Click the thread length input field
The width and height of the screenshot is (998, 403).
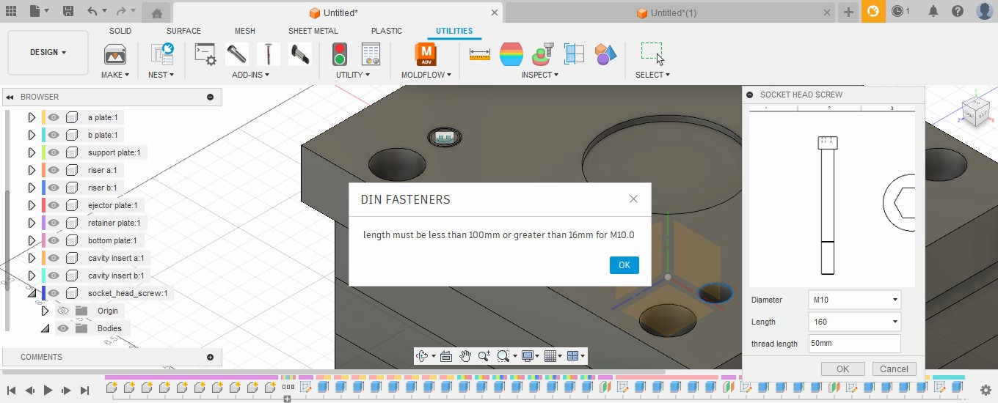point(854,344)
